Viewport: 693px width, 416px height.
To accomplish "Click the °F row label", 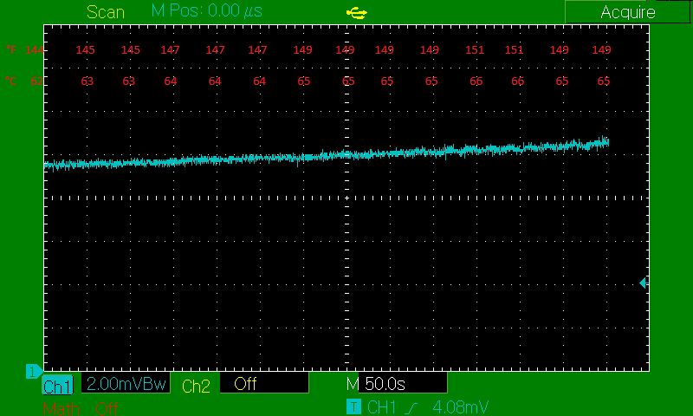I will pyautogui.click(x=11, y=49).
